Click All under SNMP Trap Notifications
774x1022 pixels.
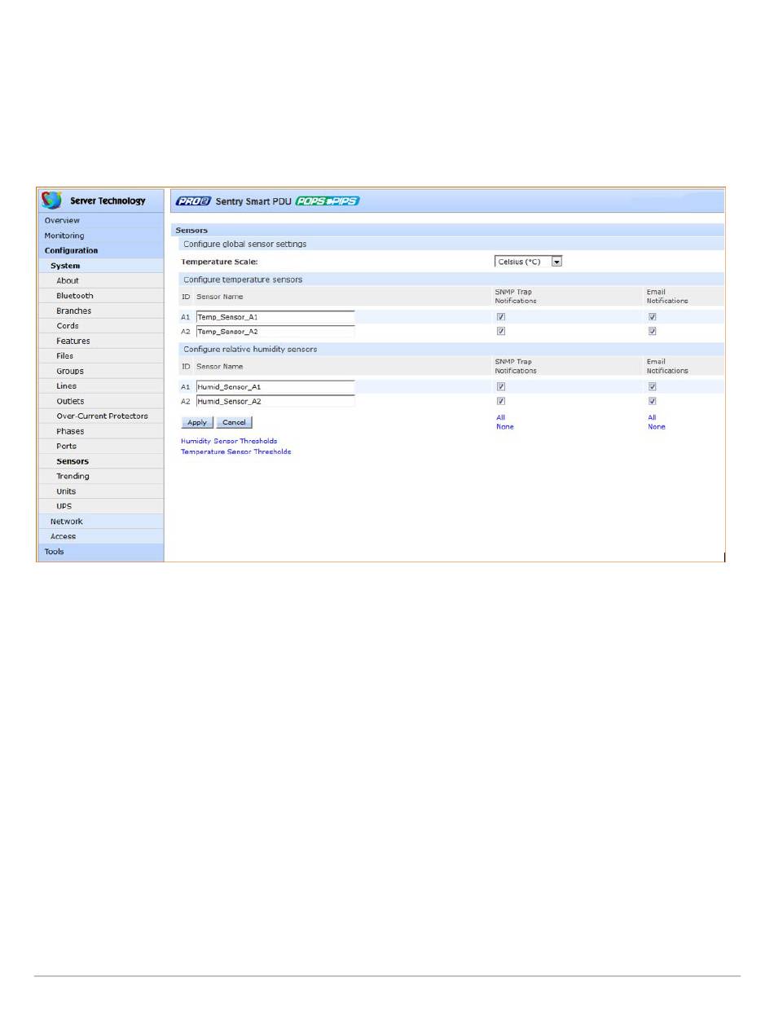(x=500, y=418)
